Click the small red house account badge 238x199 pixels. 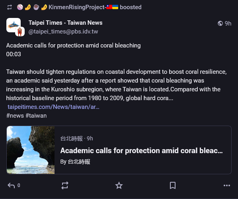click(20, 32)
